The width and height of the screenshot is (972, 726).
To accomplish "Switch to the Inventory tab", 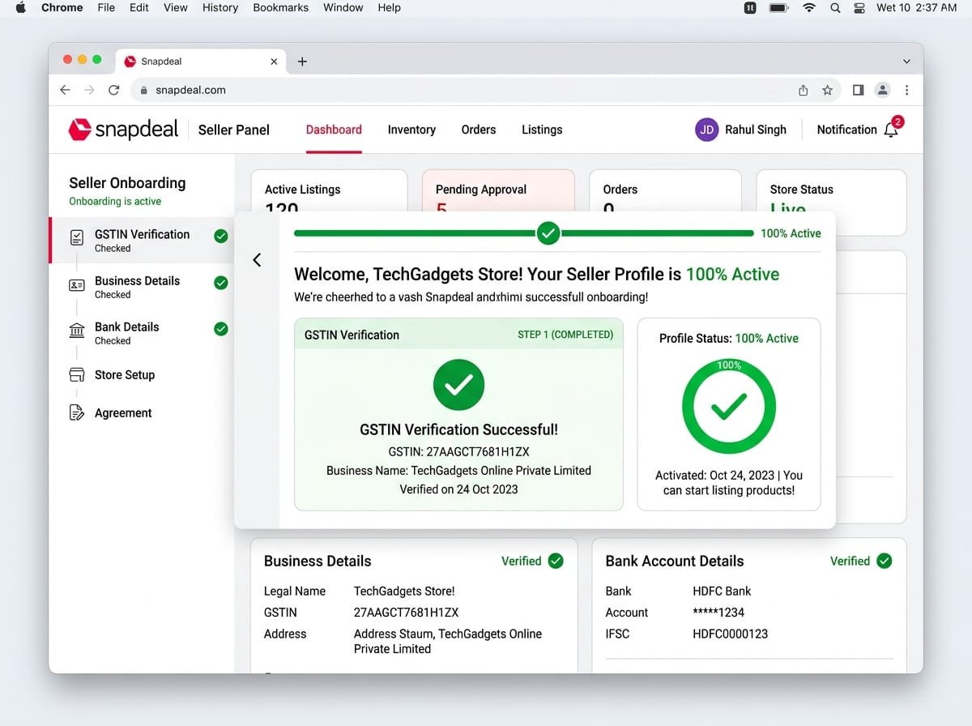I will 411,130.
